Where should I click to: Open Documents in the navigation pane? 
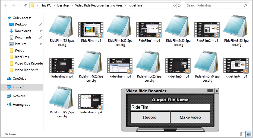click(23, 37)
